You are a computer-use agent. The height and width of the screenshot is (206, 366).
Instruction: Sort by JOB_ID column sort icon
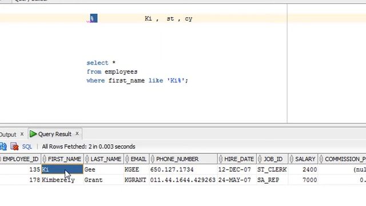point(260,159)
